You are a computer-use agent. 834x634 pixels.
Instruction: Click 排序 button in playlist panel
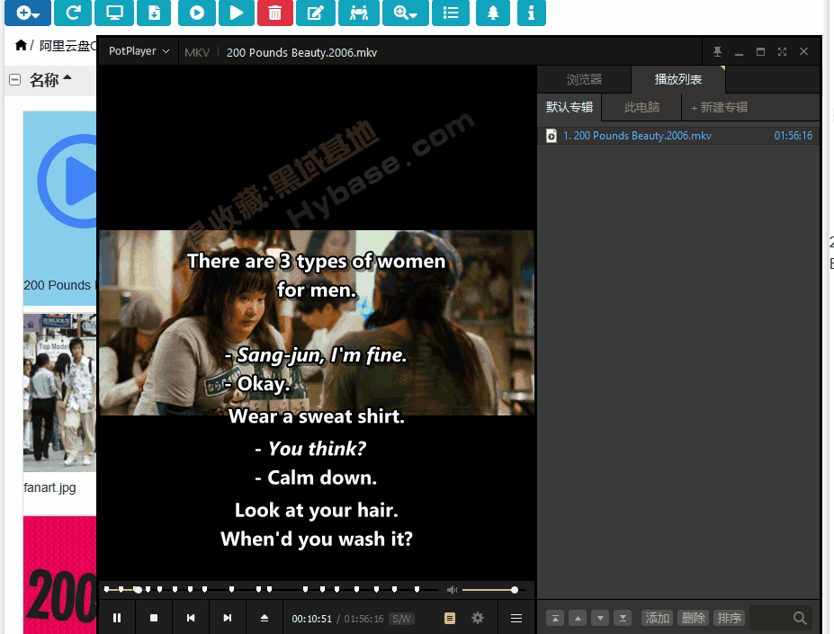730,618
